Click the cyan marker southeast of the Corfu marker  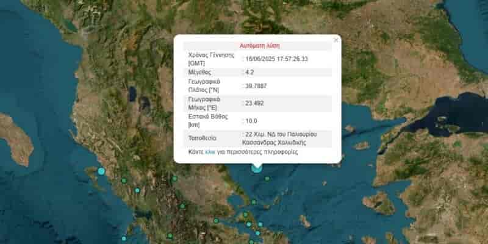click(137, 190)
